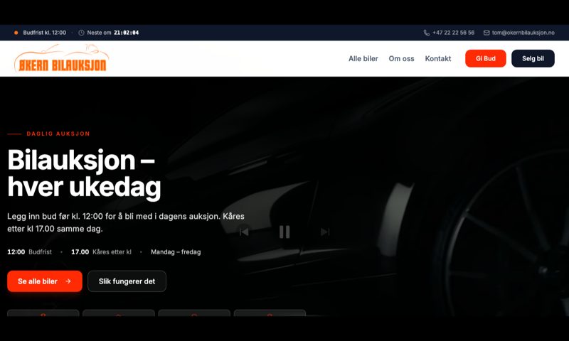Skip to previous hero video

(244, 232)
